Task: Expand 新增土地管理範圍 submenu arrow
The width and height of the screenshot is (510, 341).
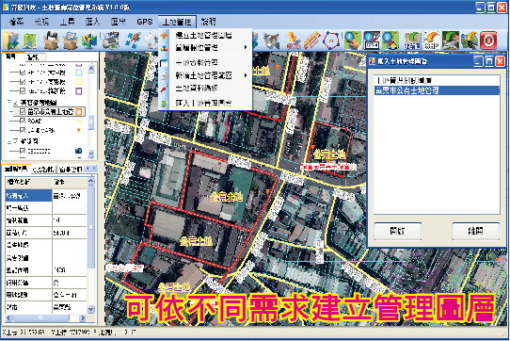Action: [246, 75]
